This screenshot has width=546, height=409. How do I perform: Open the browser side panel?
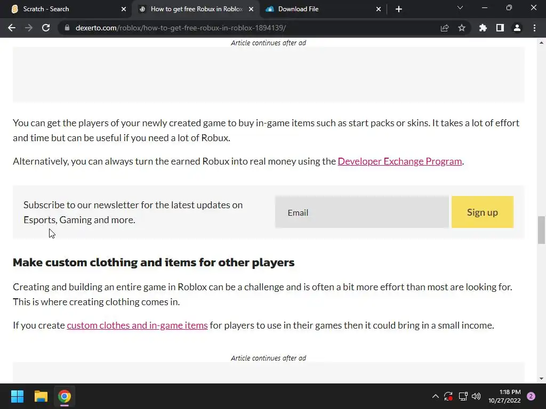pyautogui.click(x=500, y=28)
